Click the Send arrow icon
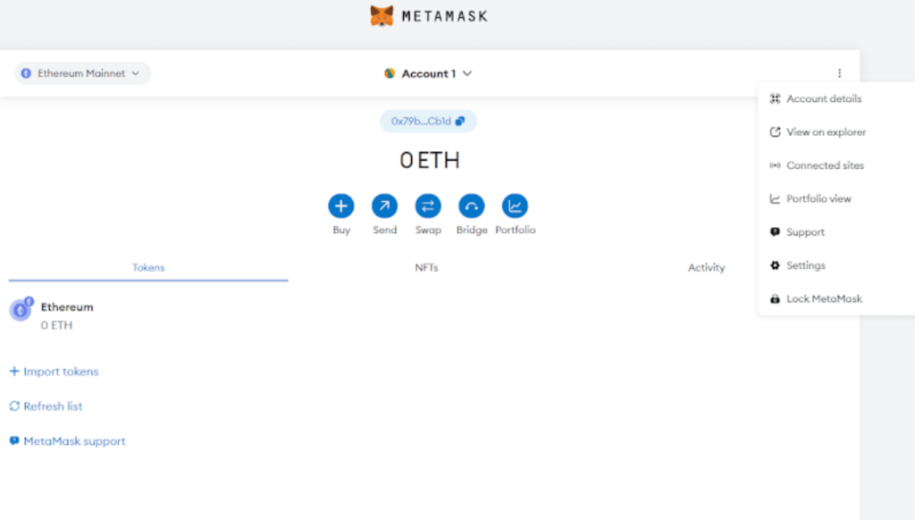 click(384, 206)
